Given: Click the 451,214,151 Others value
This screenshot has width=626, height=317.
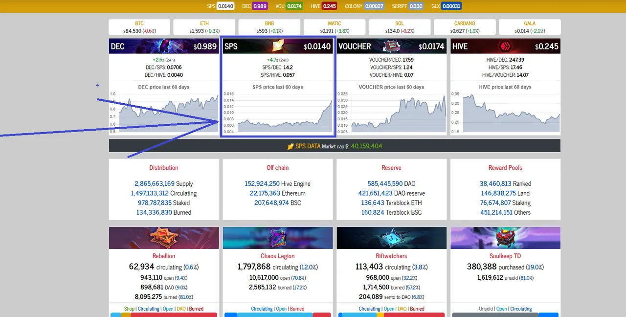Looking at the screenshot, I should (x=495, y=212).
